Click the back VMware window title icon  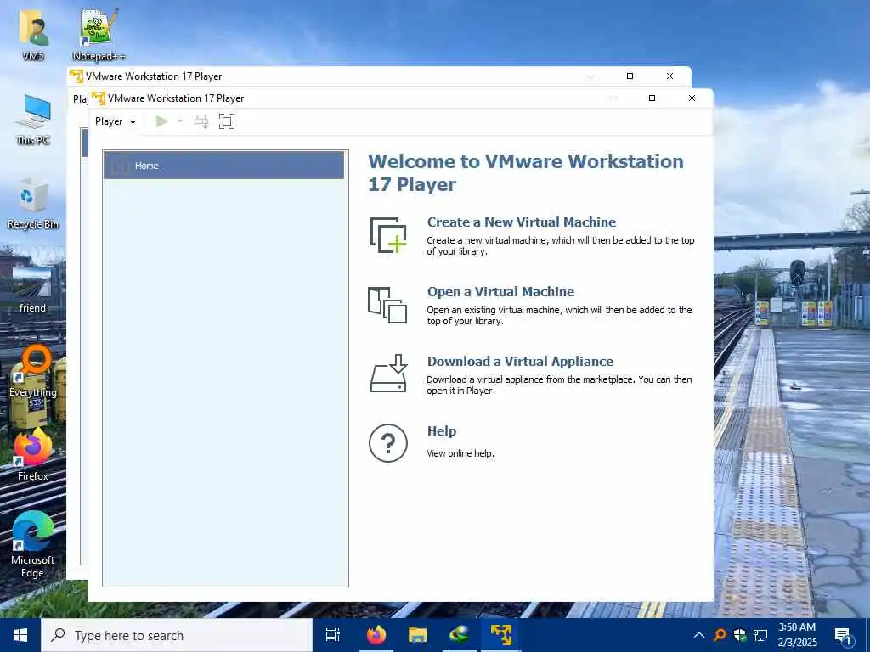[x=76, y=76]
